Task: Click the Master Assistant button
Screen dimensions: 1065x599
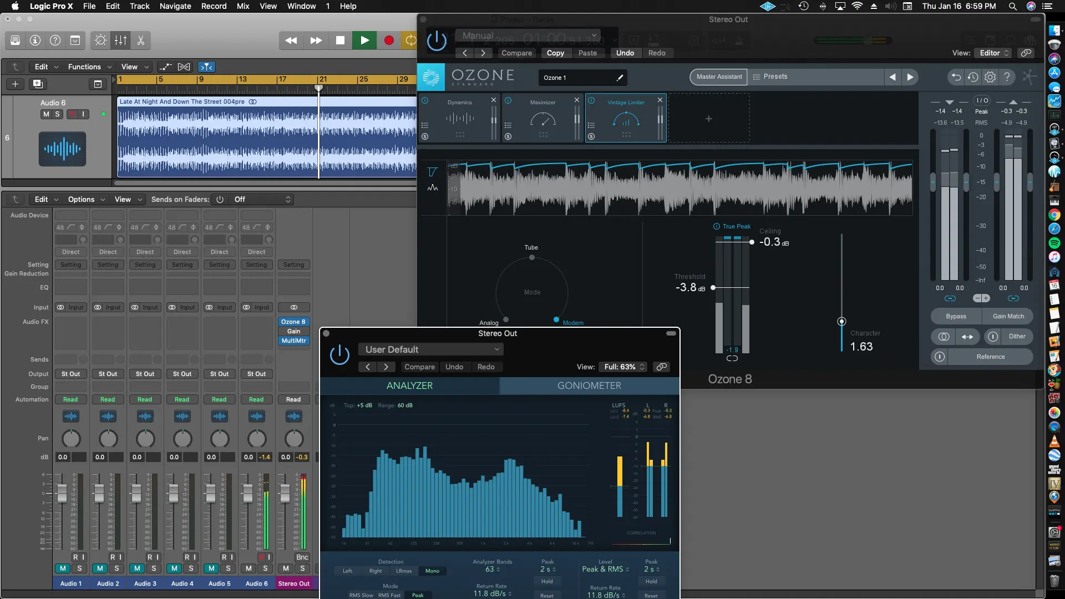Action: point(719,77)
